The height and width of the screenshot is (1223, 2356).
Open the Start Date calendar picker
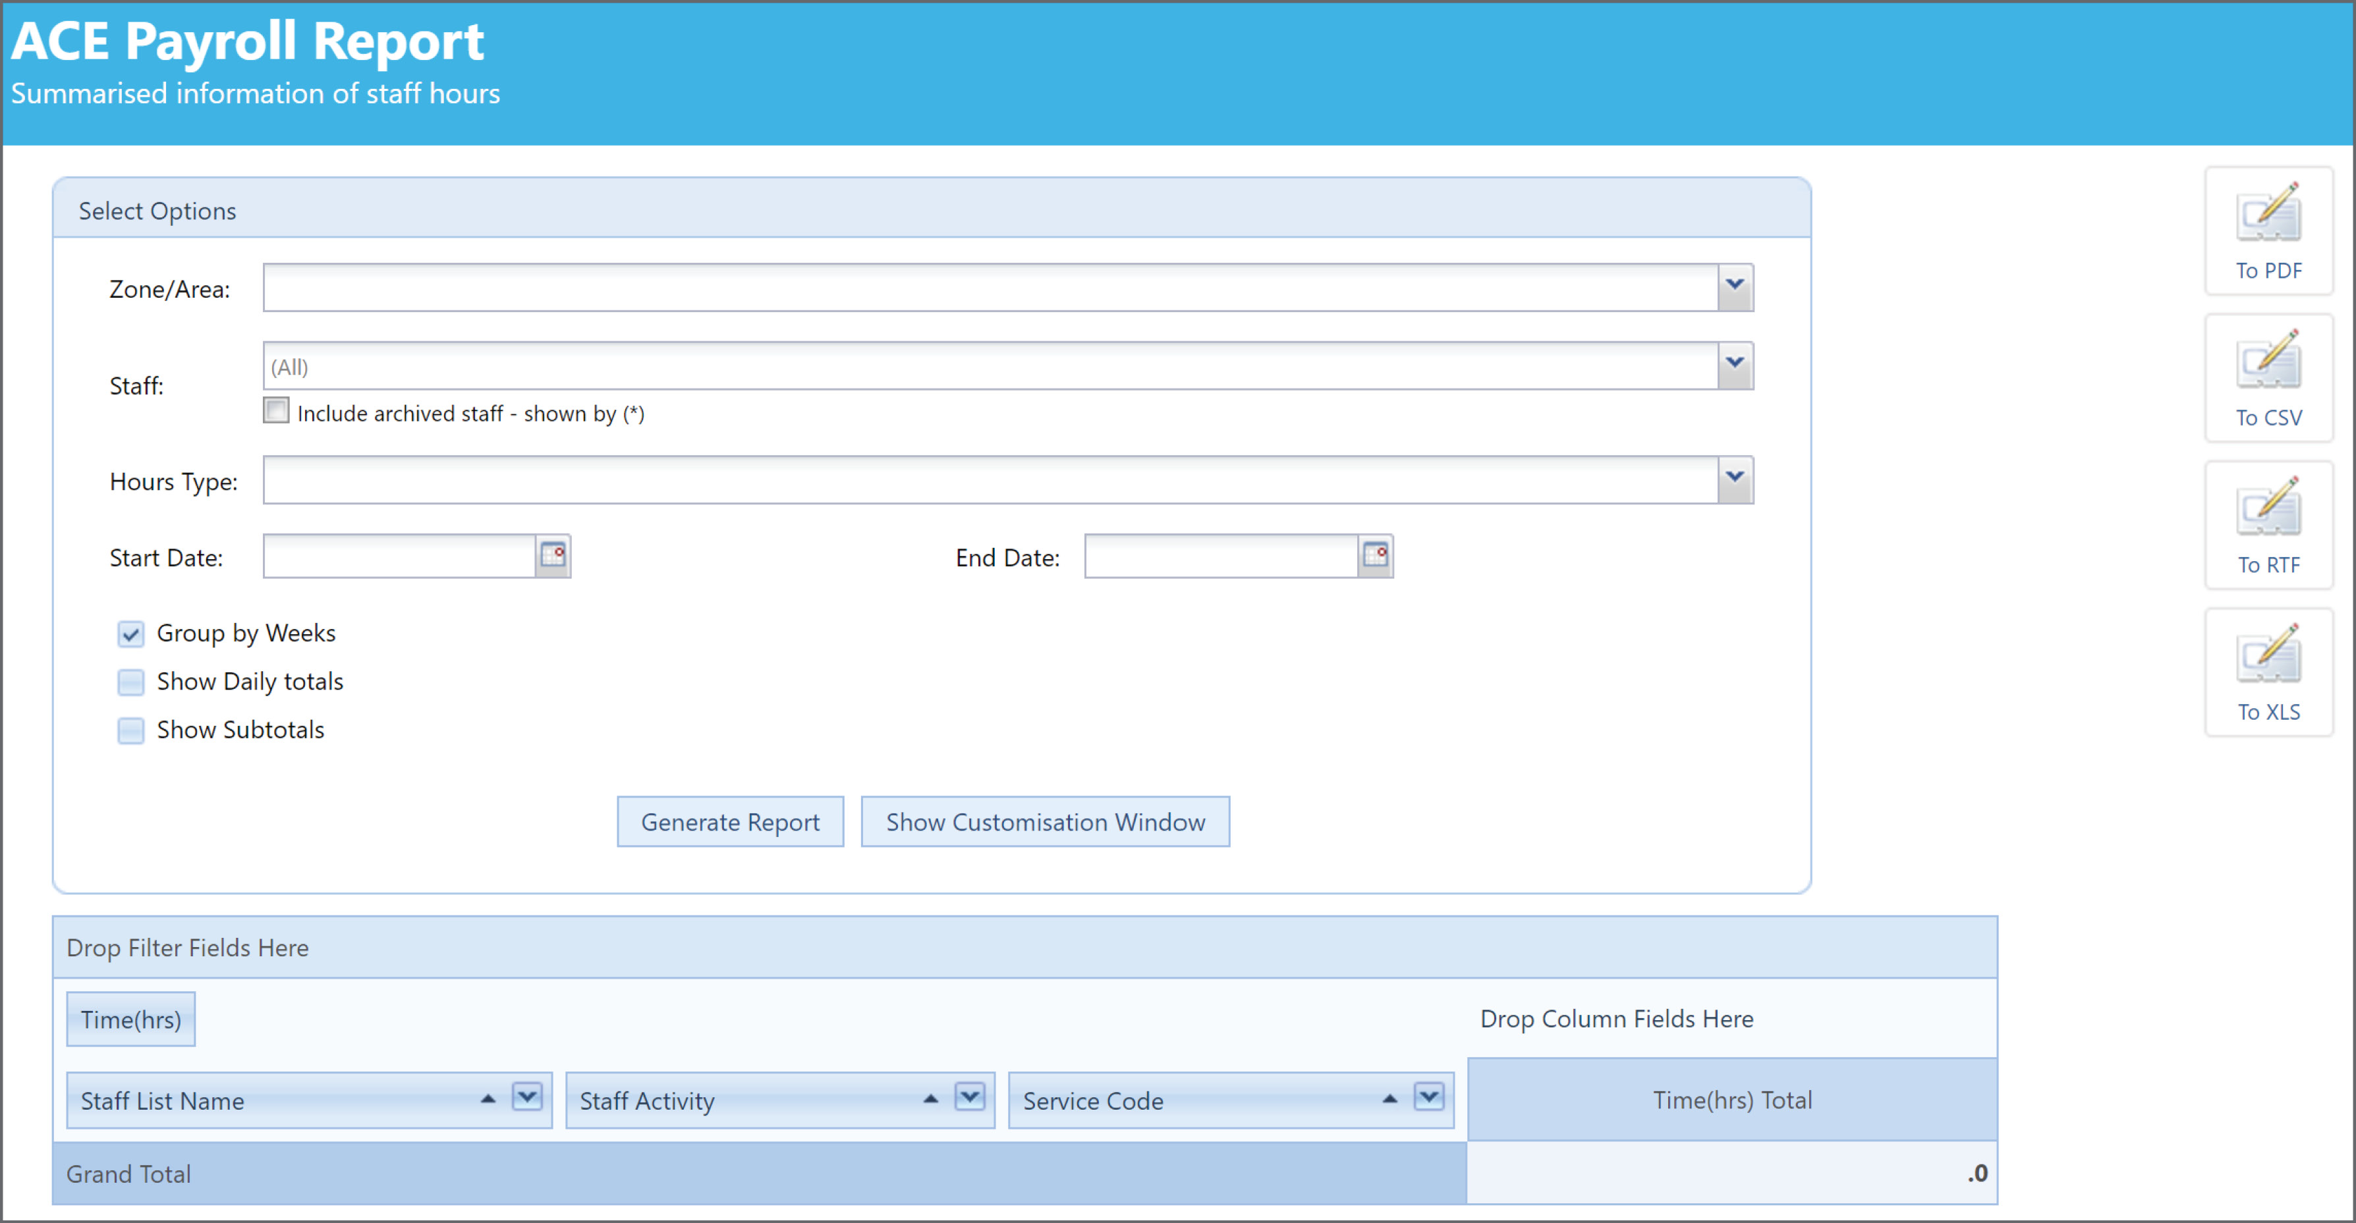[554, 555]
